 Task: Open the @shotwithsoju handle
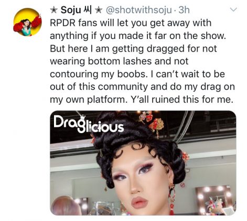[139, 10]
